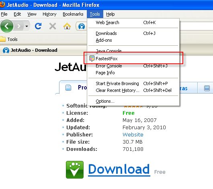
Task: Click the 'Downloads:' label
Action: (x=82, y=149)
